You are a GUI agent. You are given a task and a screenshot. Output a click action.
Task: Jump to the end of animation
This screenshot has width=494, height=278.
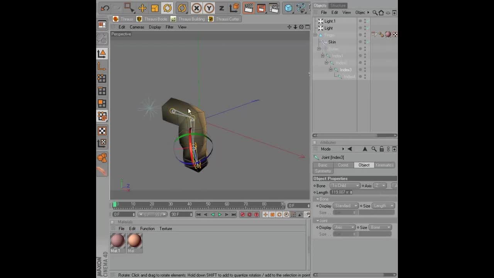pos(233,215)
